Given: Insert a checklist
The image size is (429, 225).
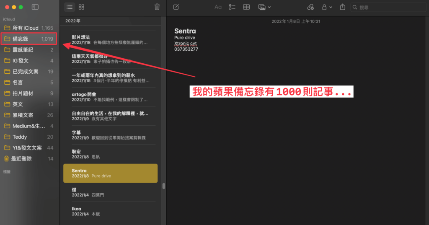Looking at the screenshot, I should pyautogui.click(x=232, y=7).
